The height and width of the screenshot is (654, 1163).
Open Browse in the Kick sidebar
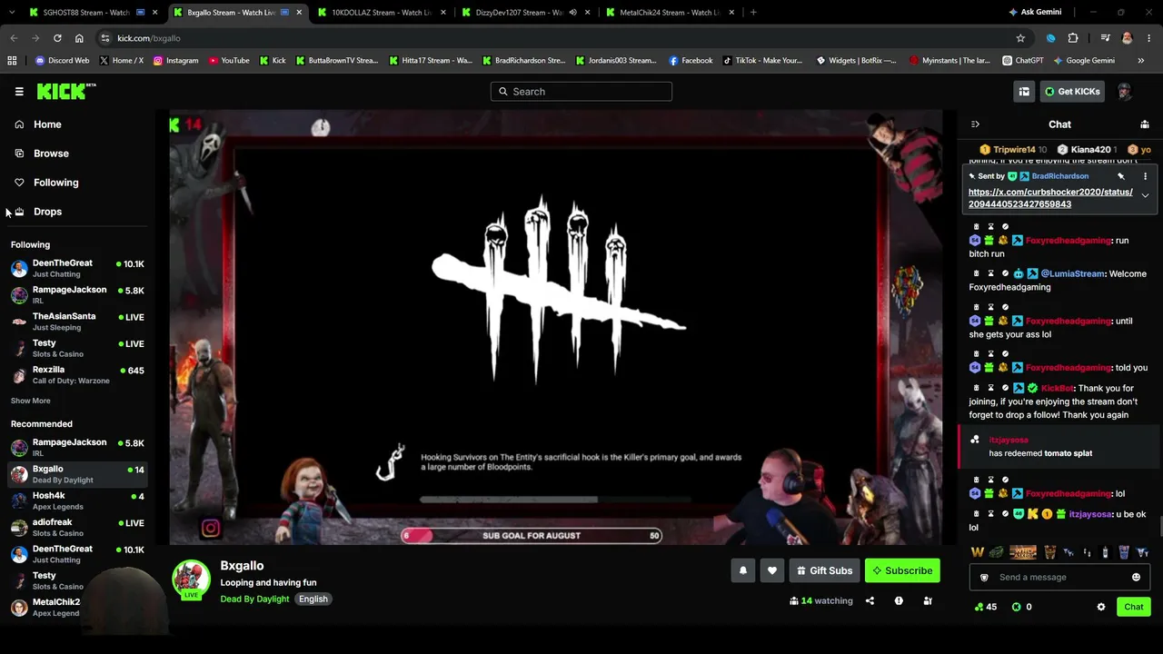(51, 154)
